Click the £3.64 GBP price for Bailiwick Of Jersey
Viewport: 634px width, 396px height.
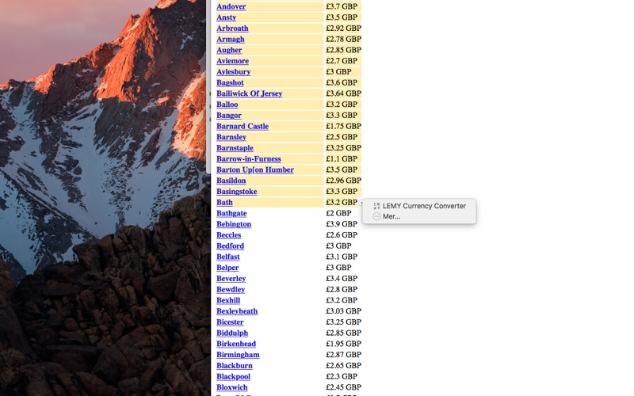[343, 93]
